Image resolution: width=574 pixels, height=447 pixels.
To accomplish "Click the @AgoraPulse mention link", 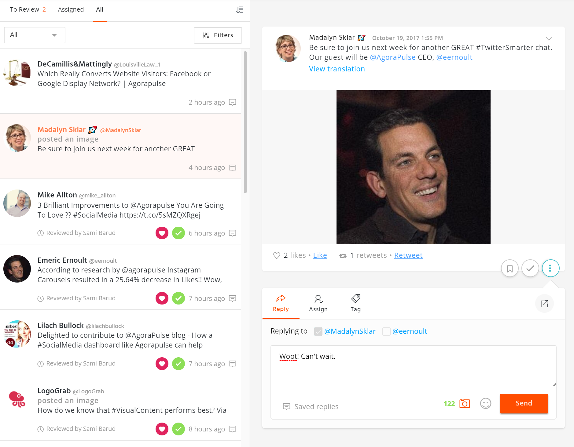I will 393,57.
